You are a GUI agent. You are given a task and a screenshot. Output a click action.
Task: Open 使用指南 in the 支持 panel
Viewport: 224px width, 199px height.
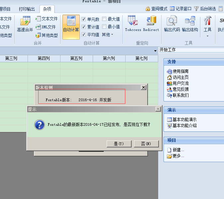coord(178,71)
